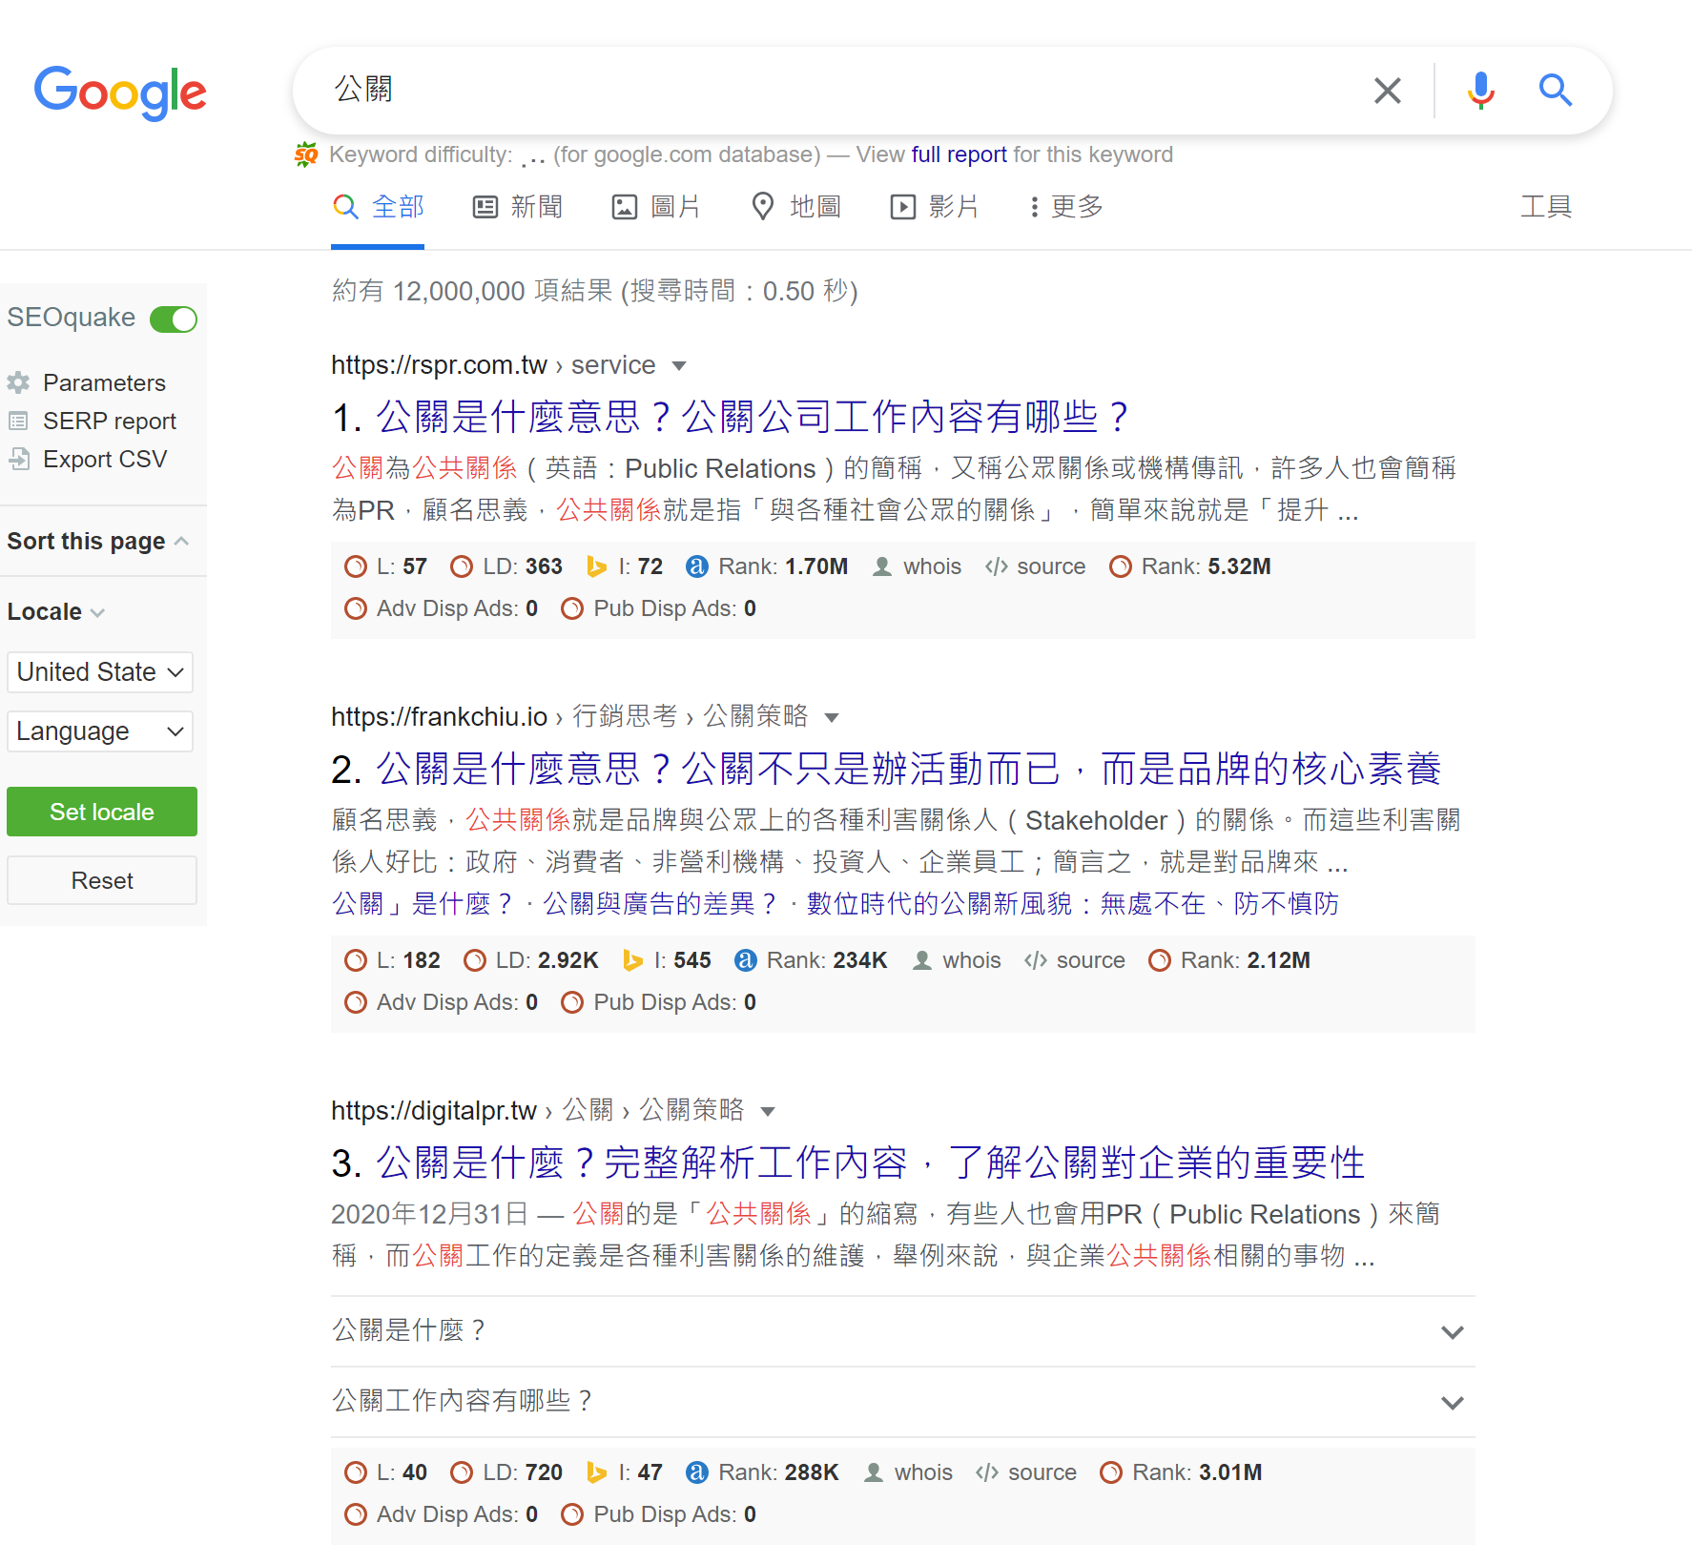Turn off the SEOquake toggle switch
The image size is (1692, 1564).
coord(174,319)
